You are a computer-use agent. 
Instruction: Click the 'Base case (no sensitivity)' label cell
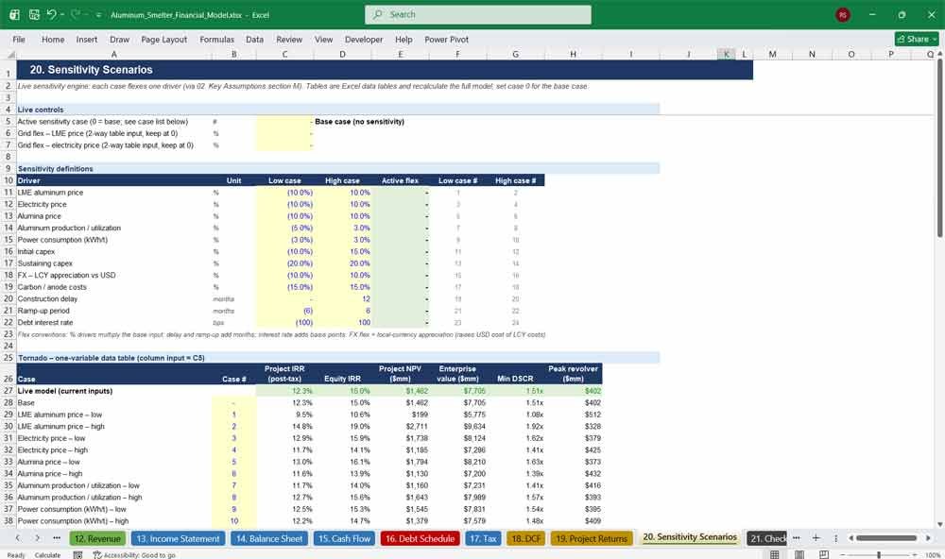(x=359, y=122)
